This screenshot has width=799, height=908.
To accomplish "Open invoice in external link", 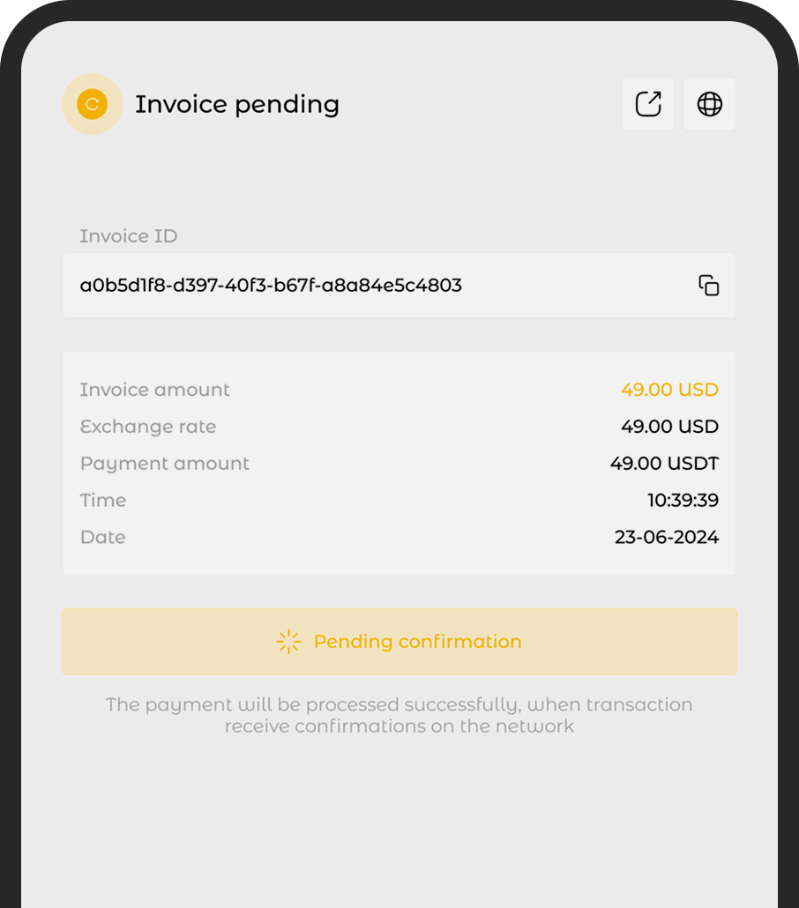I will pyautogui.click(x=648, y=104).
